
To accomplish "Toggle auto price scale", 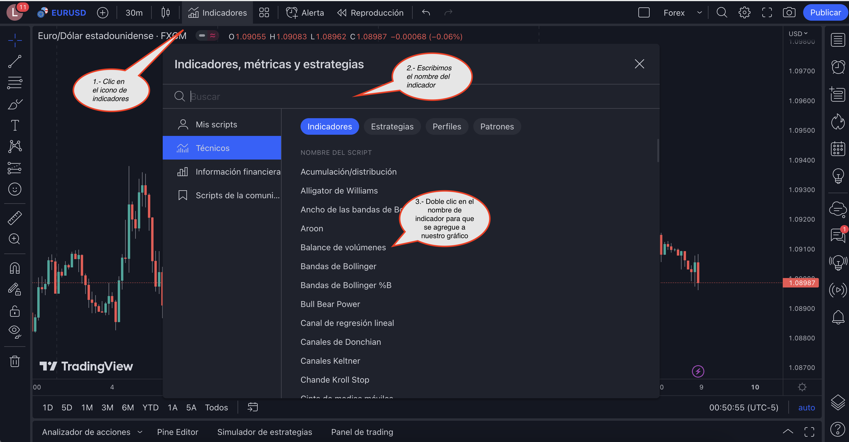I will click(x=806, y=407).
